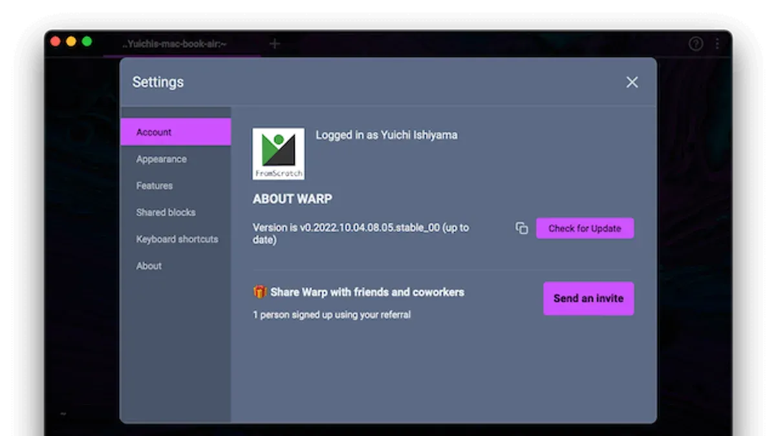Image resolution: width=776 pixels, height=436 pixels.
Task: Click 'Share Warp with friends and coworkers' text
Action: pyautogui.click(x=367, y=292)
